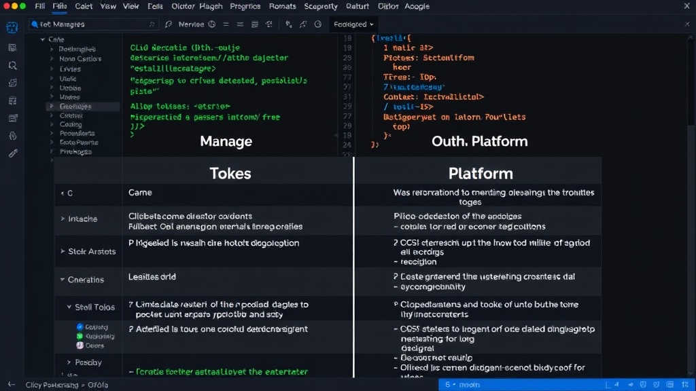Image resolution: width=696 pixels, height=391 pixels.
Task: Click the Ofofa breadcrumb in the bottom bar
Action: [98, 385]
